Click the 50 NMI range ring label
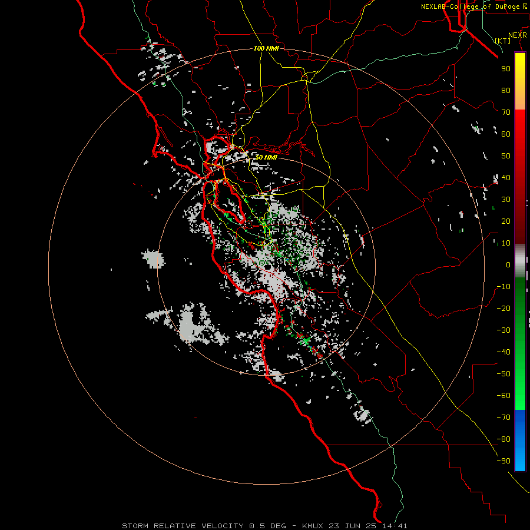This screenshot has width=530, height=530. click(266, 157)
